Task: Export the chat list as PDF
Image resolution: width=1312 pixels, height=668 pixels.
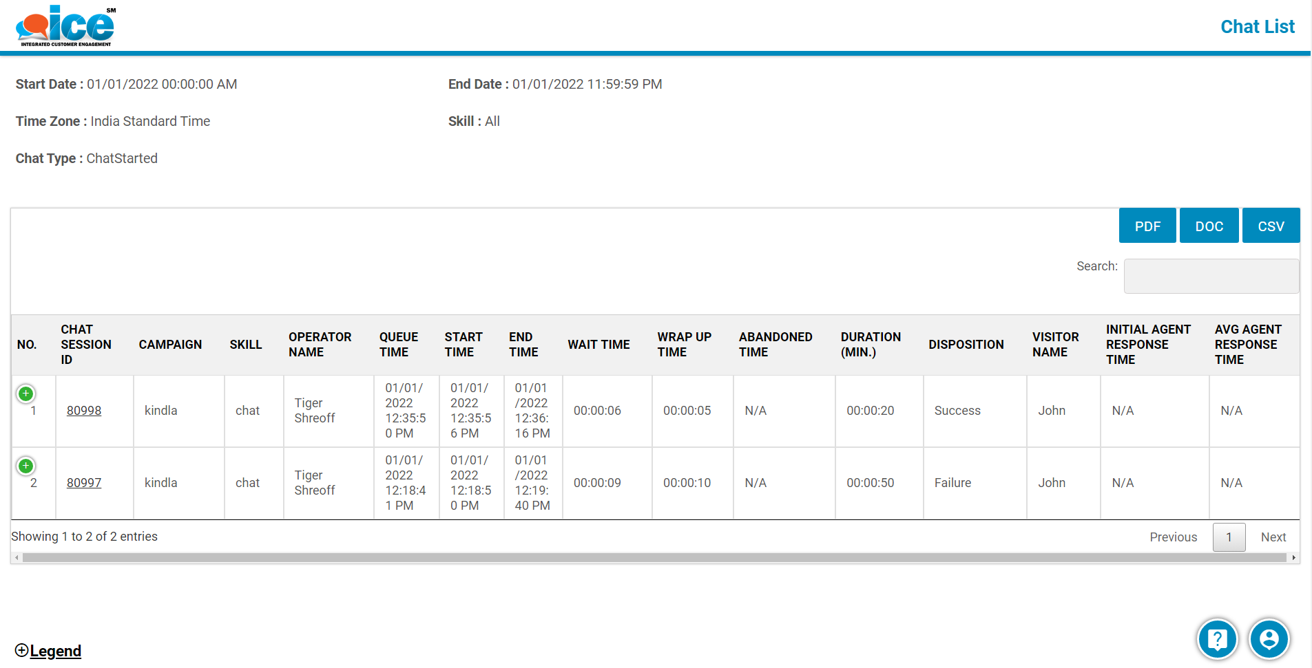Action: pyautogui.click(x=1147, y=226)
